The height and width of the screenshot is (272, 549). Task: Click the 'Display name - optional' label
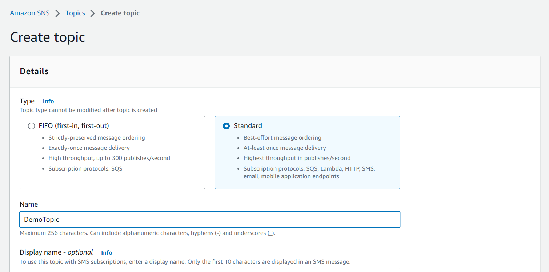[56, 252]
